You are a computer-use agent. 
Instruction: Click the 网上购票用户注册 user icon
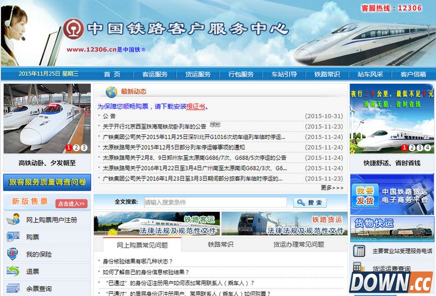13,220
